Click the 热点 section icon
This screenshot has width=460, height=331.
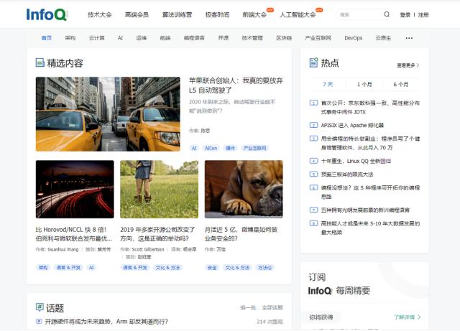tap(313, 62)
